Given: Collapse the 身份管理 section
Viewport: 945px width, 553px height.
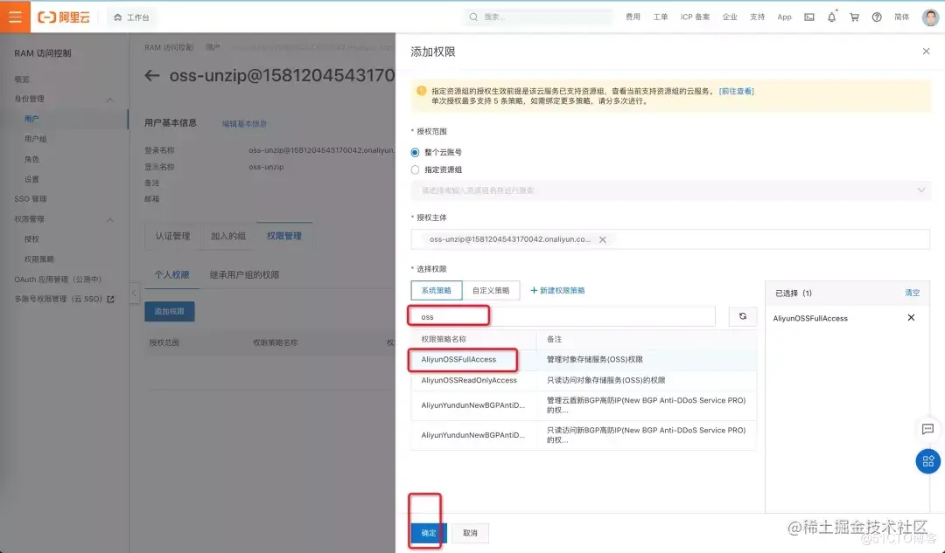Looking at the screenshot, I should (110, 100).
